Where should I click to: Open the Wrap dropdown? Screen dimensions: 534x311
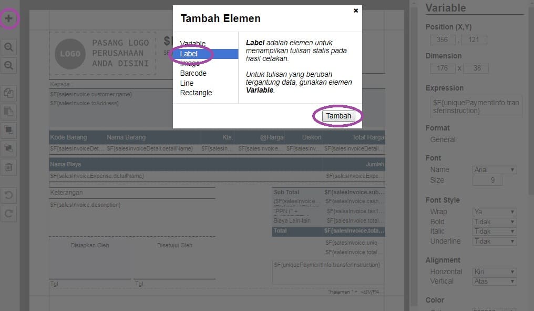click(x=495, y=212)
